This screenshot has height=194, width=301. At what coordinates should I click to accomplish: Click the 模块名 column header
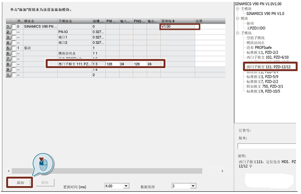point(40,21)
